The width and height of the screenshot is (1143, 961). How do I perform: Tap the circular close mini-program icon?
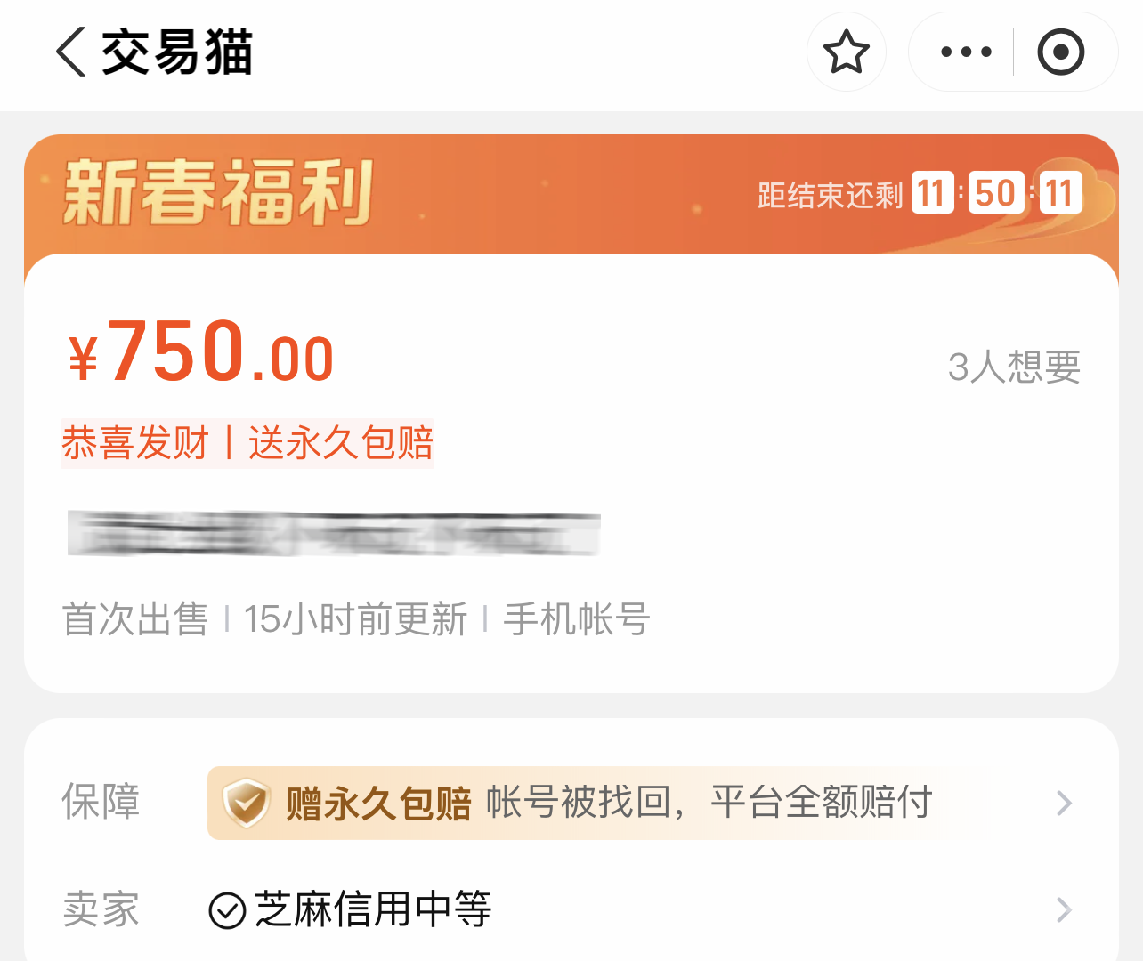[1060, 52]
